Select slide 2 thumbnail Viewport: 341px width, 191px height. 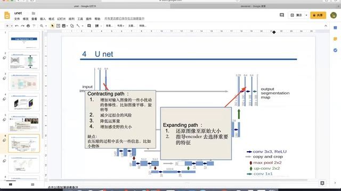coord(24,61)
